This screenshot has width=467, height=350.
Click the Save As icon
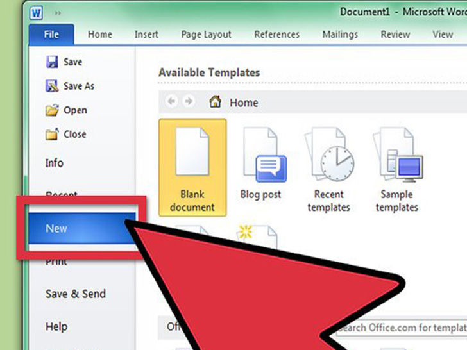(x=52, y=86)
